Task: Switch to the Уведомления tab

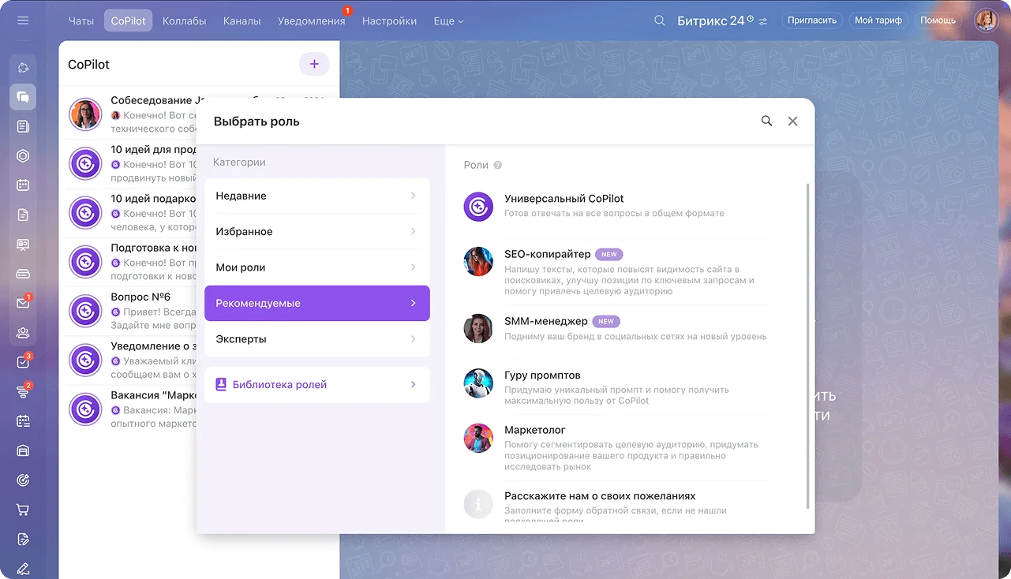Action: [311, 21]
